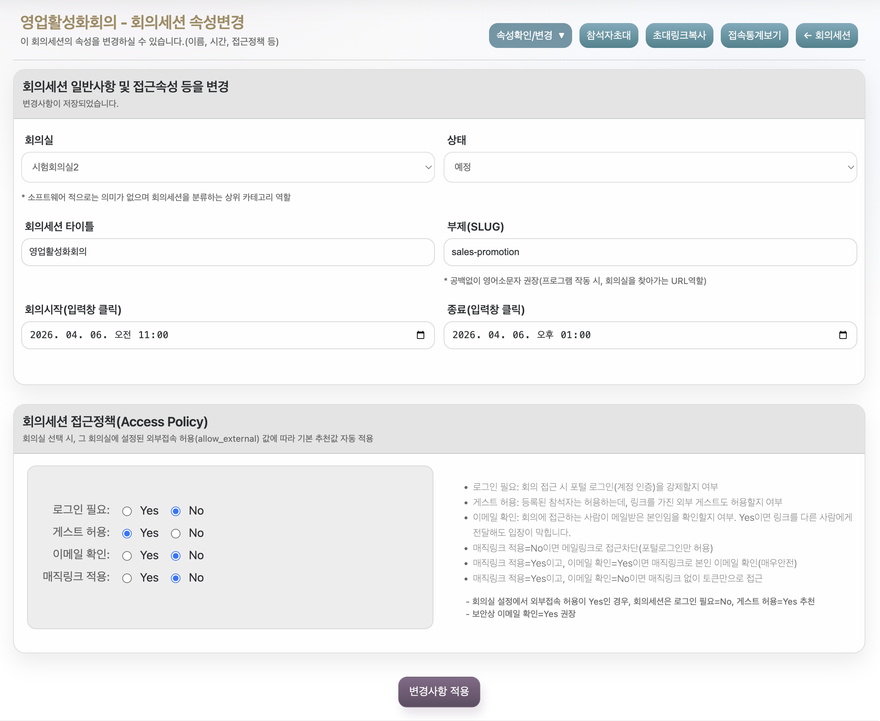Image resolution: width=880 pixels, height=721 pixels.
Task: Expand the 상태 status dropdown
Action: click(650, 167)
